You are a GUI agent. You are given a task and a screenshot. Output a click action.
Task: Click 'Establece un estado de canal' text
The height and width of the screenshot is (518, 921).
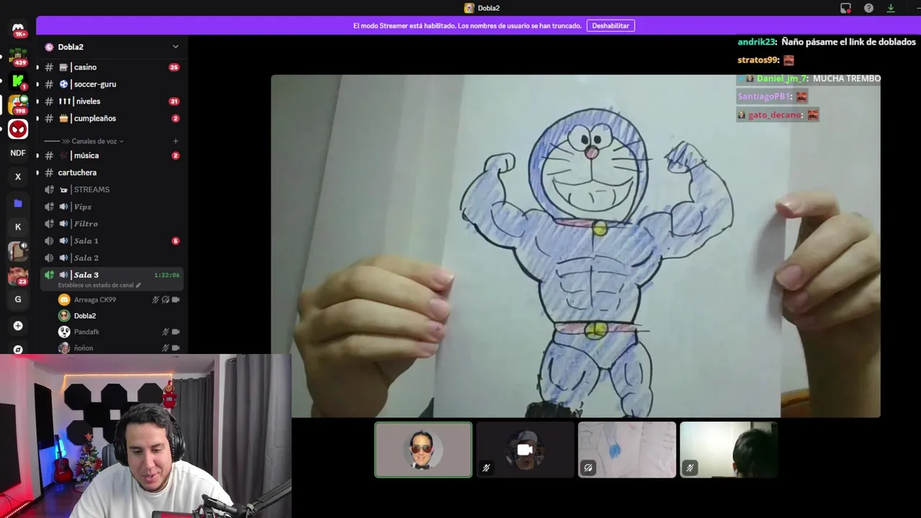click(x=96, y=286)
